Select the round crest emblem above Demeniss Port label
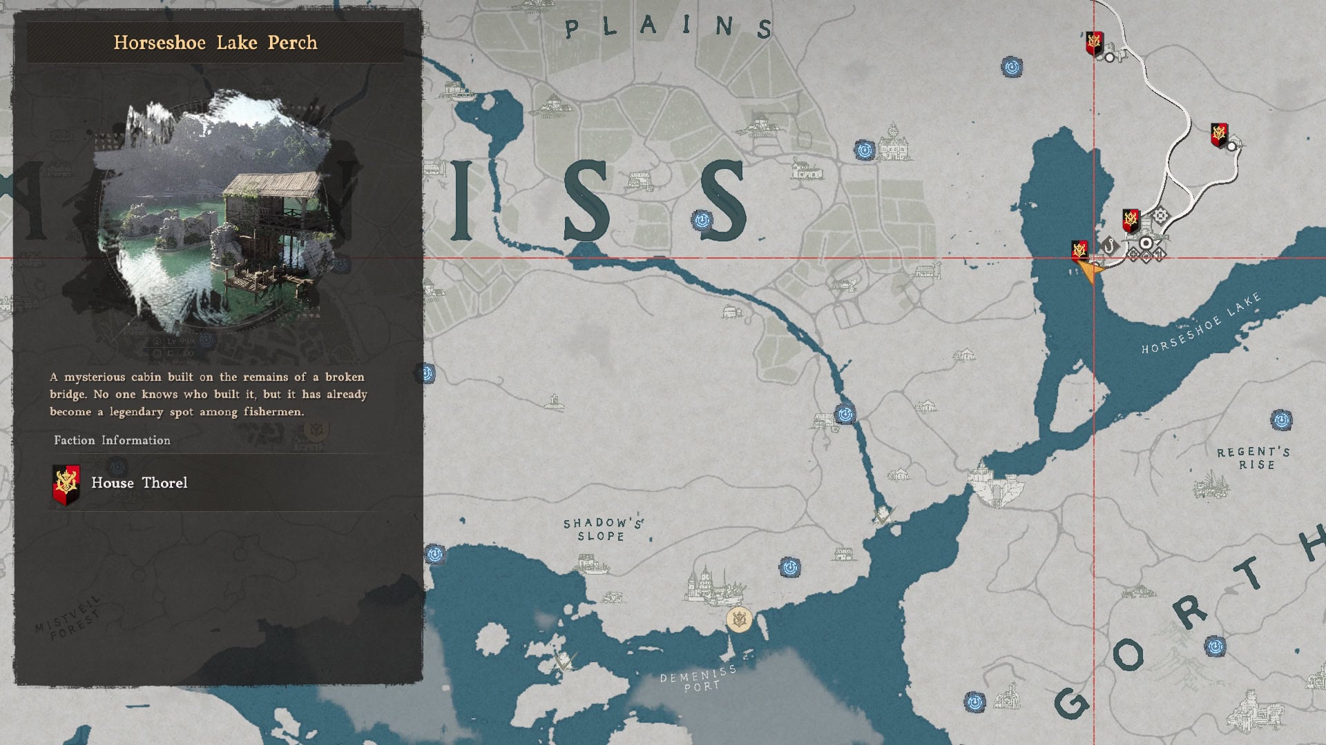Viewport: 1326px width, 745px height. click(739, 619)
